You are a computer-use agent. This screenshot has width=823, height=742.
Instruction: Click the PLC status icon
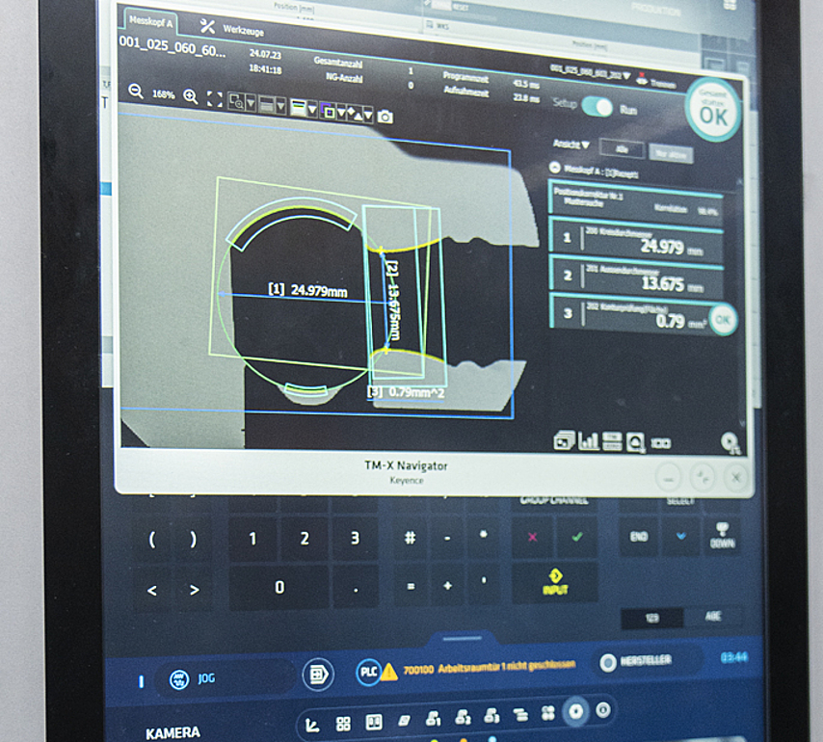pyautogui.click(x=369, y=672)
